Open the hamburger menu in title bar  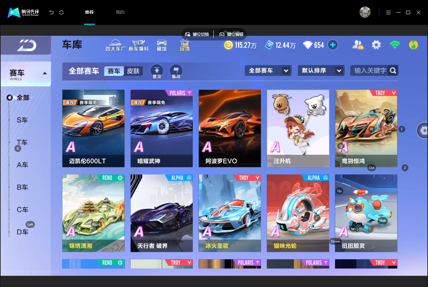click(x=388, y=12)
